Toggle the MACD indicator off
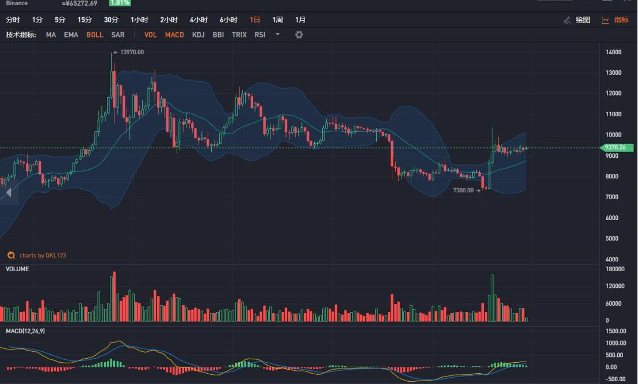The width and height of the screenshot is (638, 384). pyautogui.click(x=174, y=35)
